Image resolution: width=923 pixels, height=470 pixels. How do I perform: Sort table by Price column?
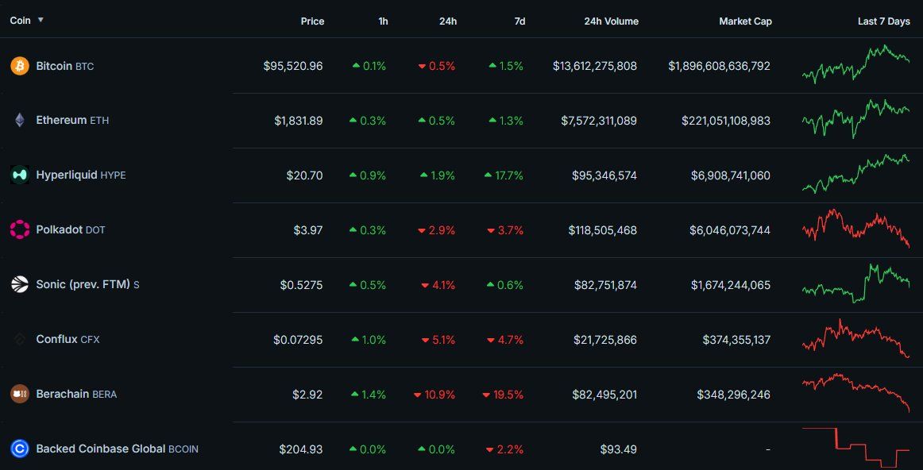[312, 21]
